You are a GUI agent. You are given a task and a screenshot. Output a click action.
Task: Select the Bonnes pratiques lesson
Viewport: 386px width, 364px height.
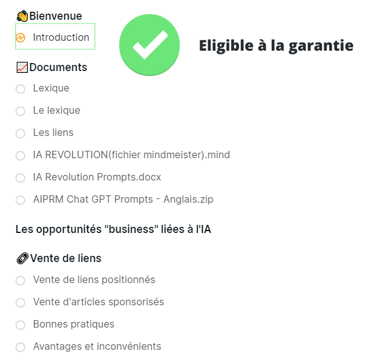pos(73,324)
